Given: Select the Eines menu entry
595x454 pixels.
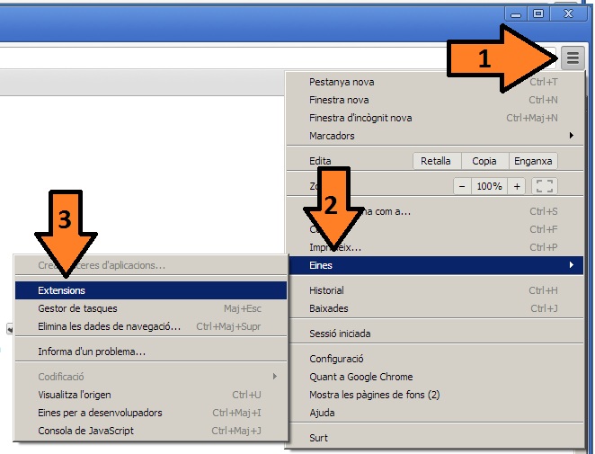Looking at the screenshot, I should pos(436,265).
